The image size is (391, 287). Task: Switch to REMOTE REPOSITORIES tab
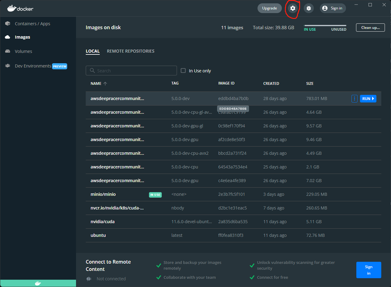131,51
